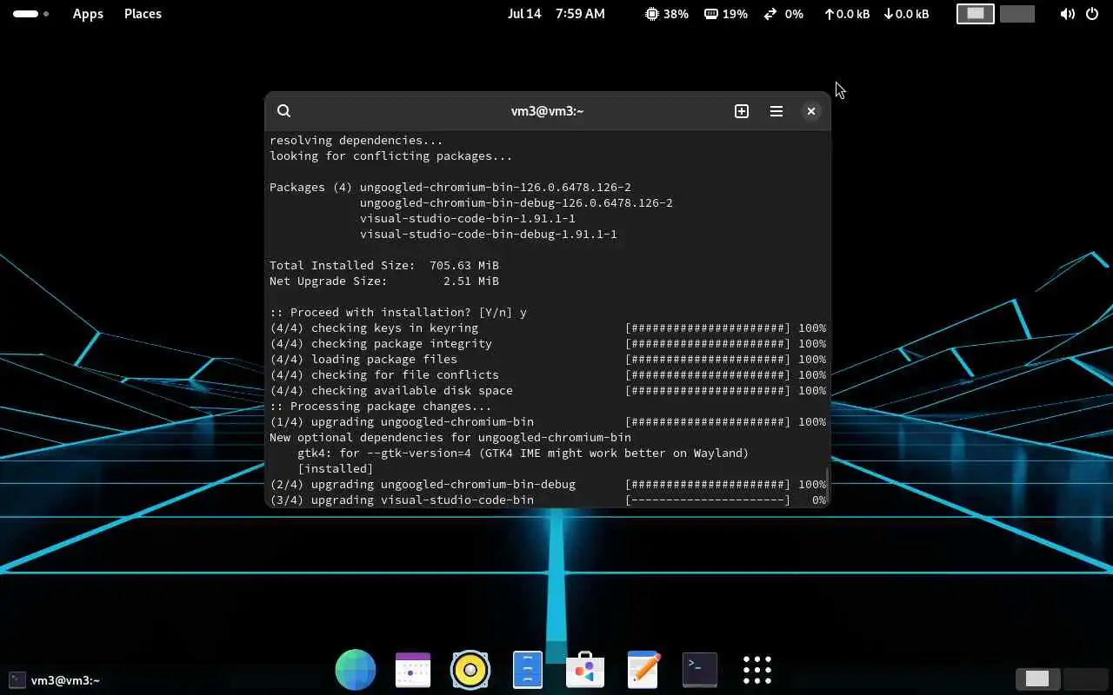Switch to first workspace in bottom panel

(x=1037, y=678)
